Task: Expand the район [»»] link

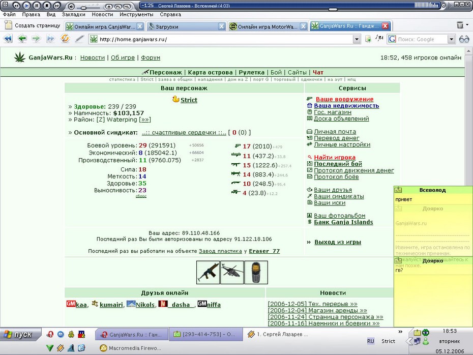Action: pyautogui.click(x=145, y=120)
